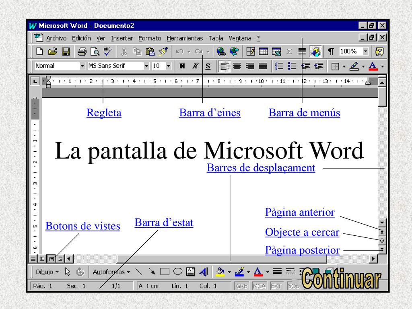Open the Insertar menu
This screenshot has height=309, width=412.
pyautogui.click(x=122, y=38)
